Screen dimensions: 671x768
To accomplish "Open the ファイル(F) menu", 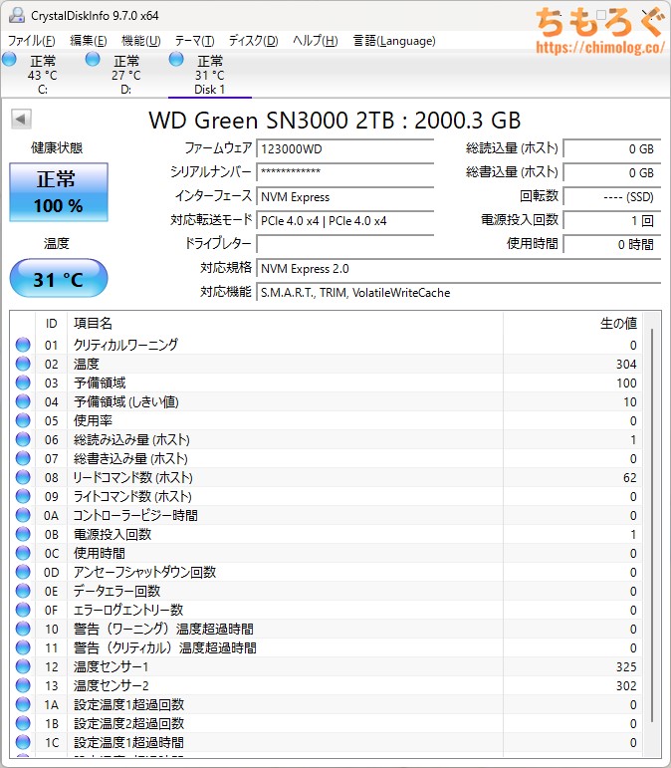I will pos(31,41).
